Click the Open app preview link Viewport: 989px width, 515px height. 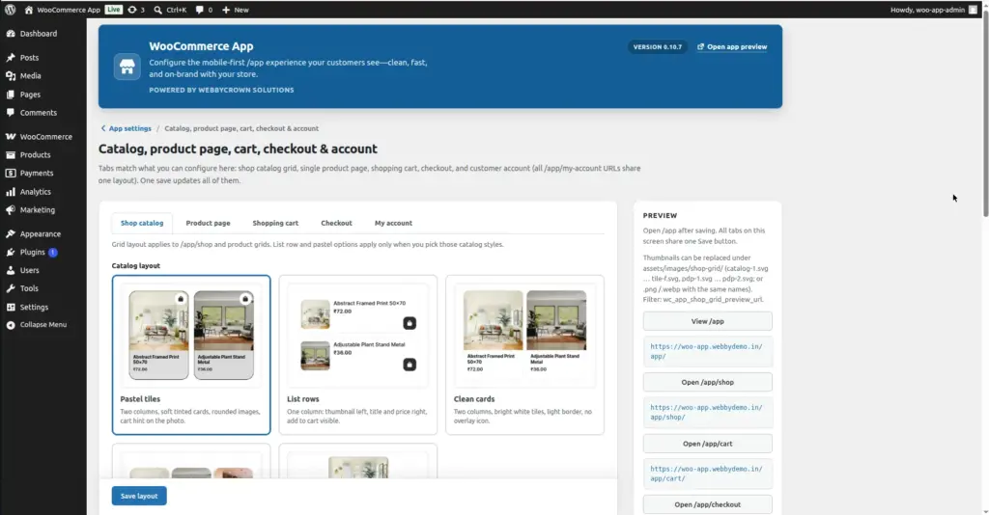click(732, 46)
